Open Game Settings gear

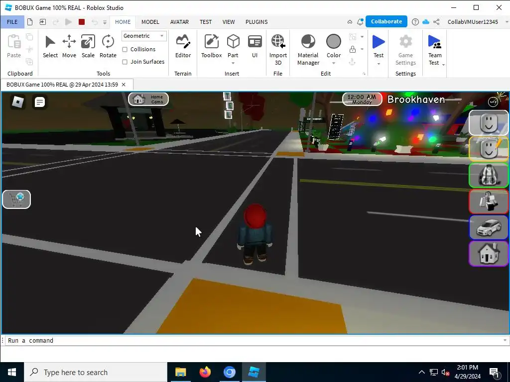coord(405,49)
